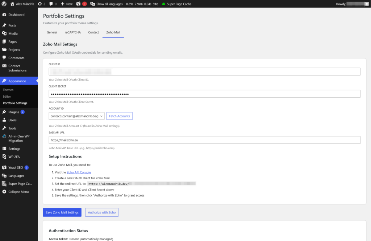Viewport: 371px width, 241px height.
Task: Click Save Zoho Mail Settings
Action: coord(62,212)
